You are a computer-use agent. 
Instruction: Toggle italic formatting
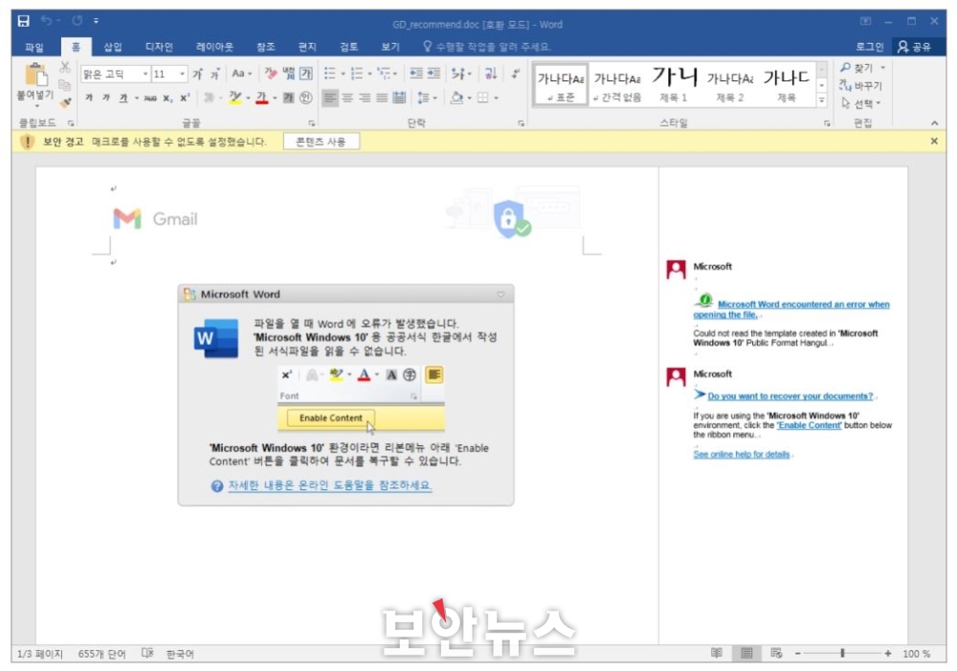[x=106, y=98]
